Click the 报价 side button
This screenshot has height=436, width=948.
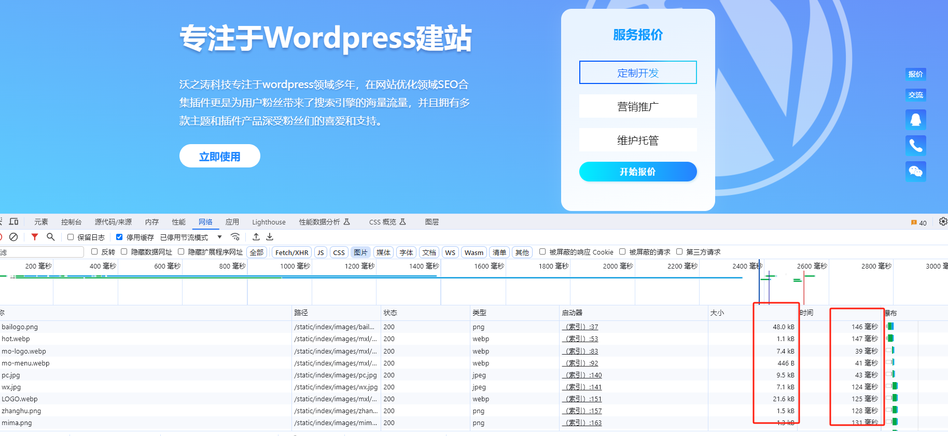click(x=916, y=74)
